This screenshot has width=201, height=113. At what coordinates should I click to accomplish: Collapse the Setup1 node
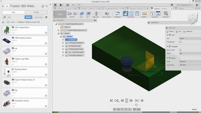click(61, 36)
